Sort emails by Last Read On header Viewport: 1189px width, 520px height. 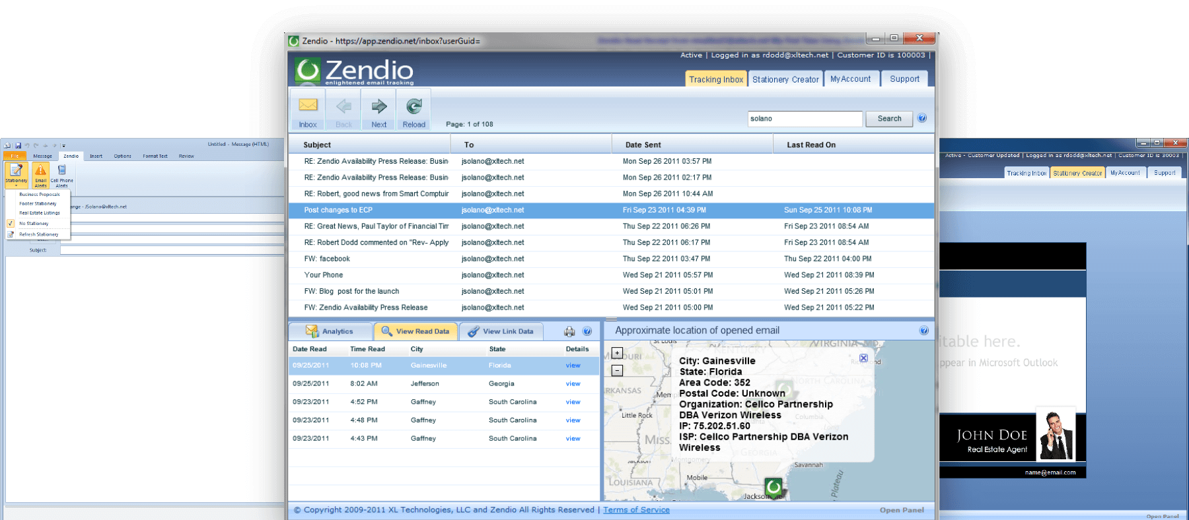pos(853,145)
